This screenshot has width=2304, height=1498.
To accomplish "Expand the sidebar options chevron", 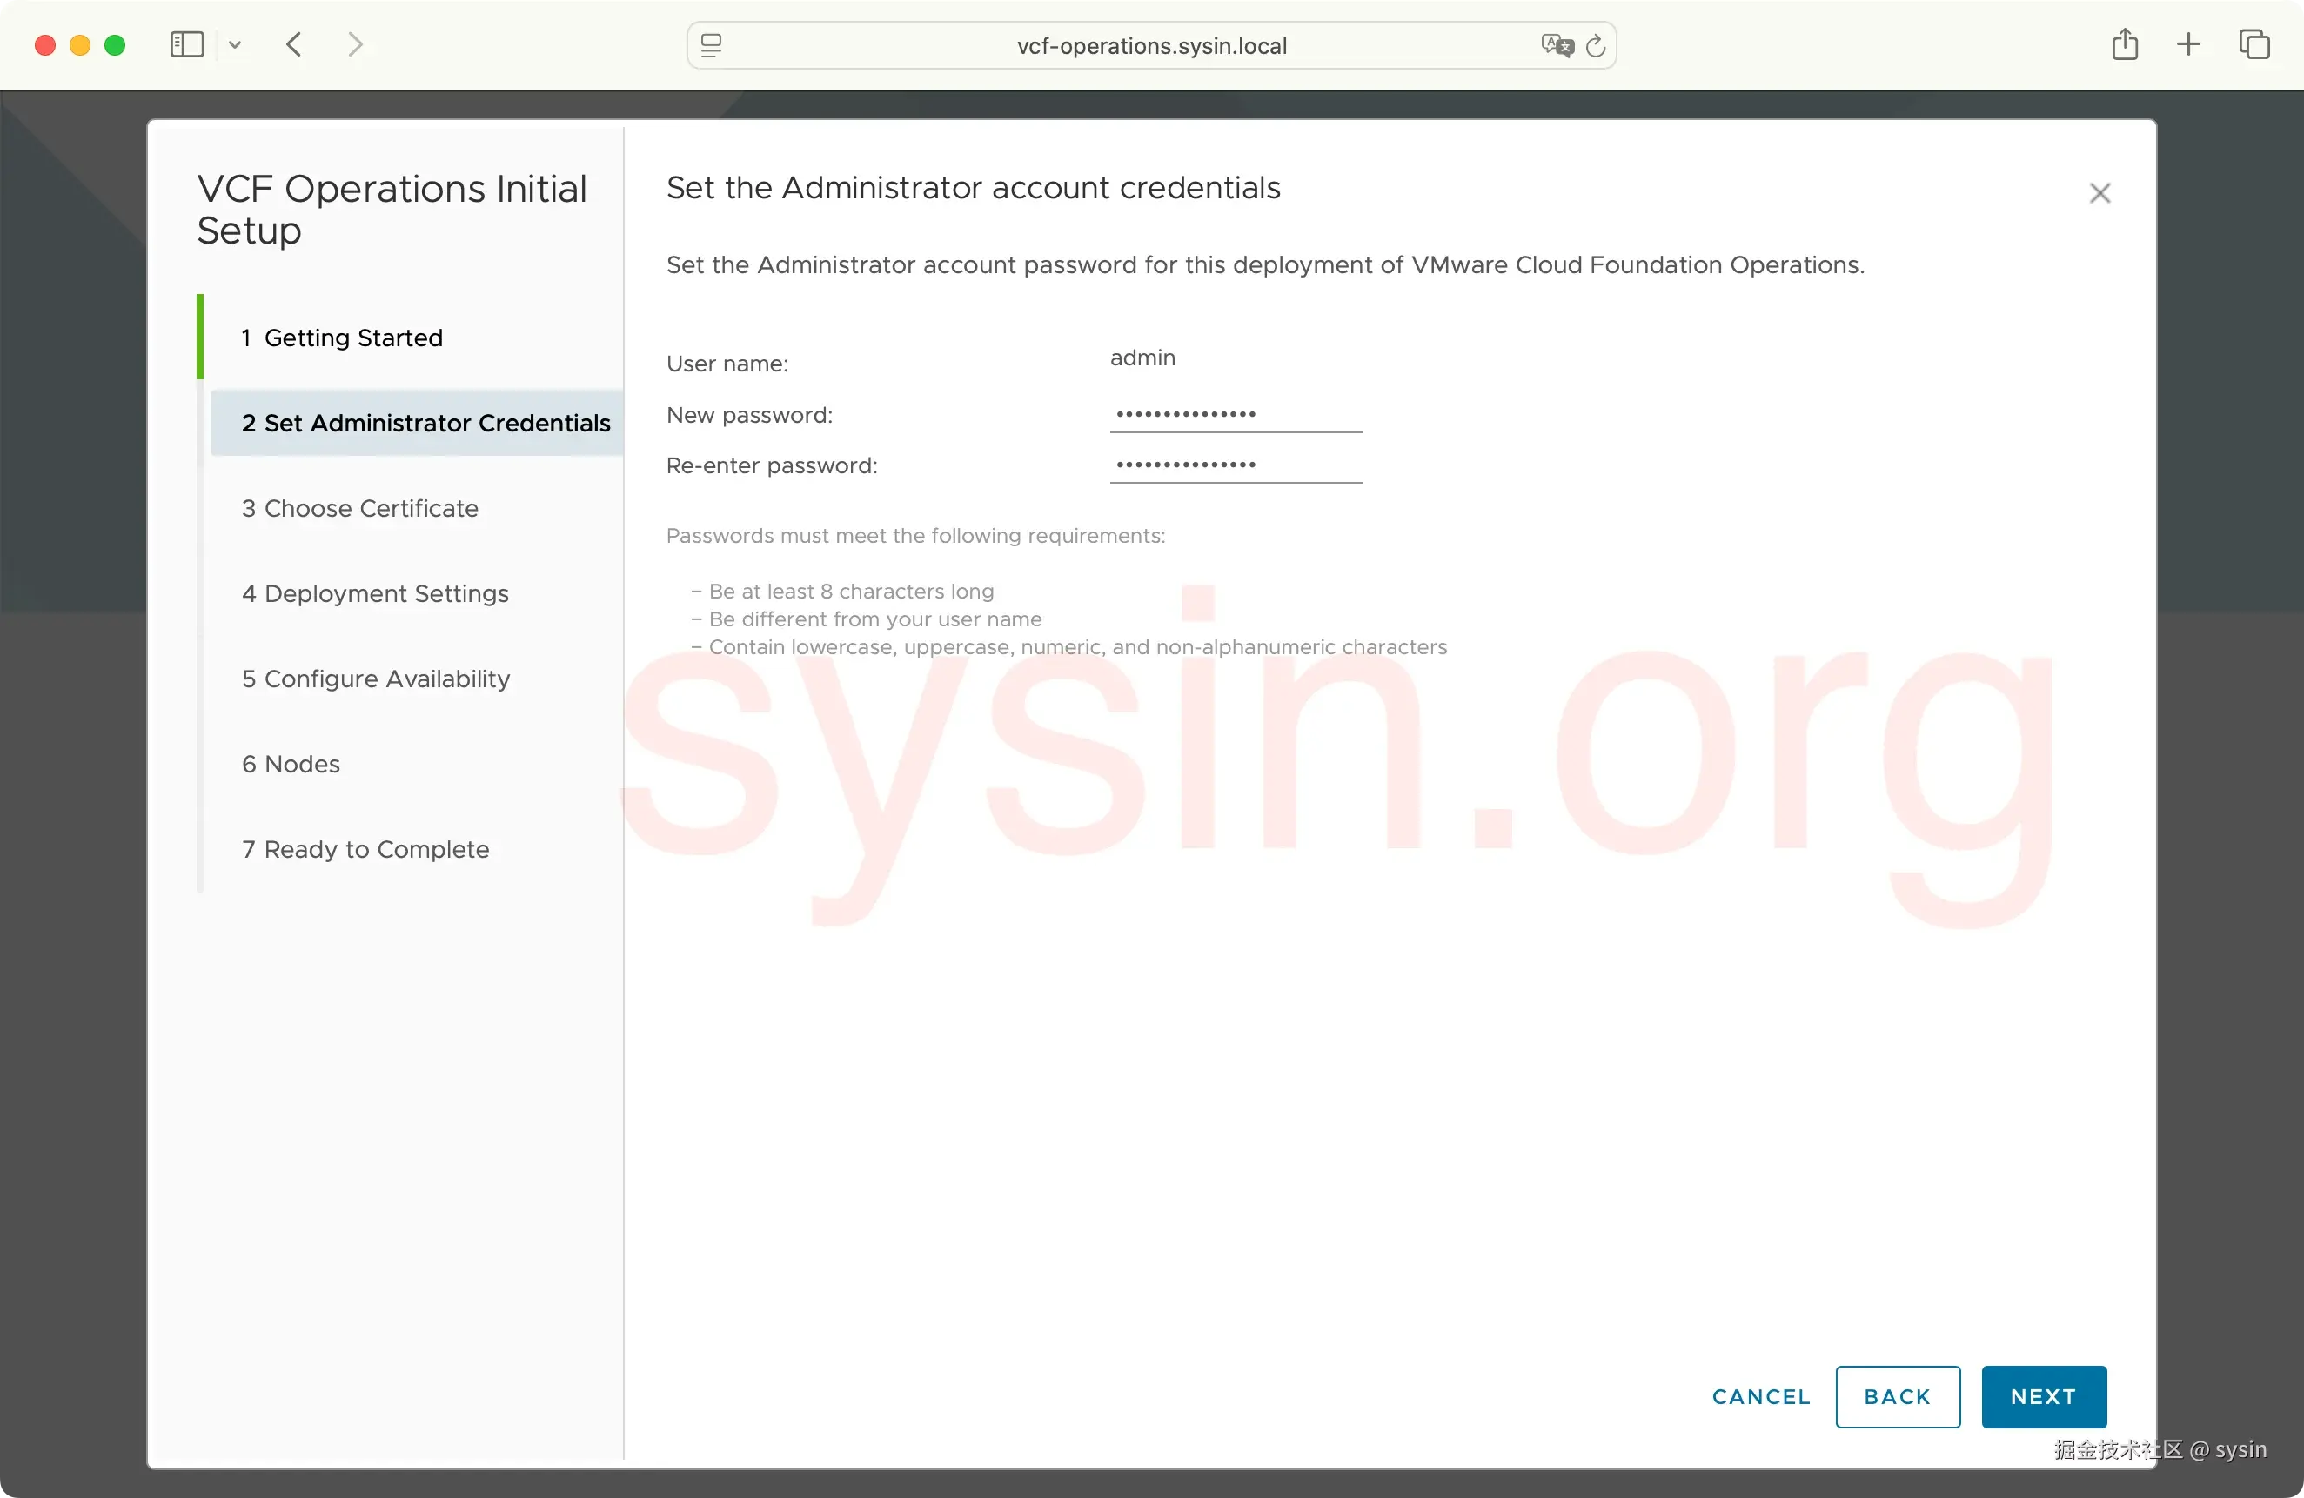I will click(235, 44).
